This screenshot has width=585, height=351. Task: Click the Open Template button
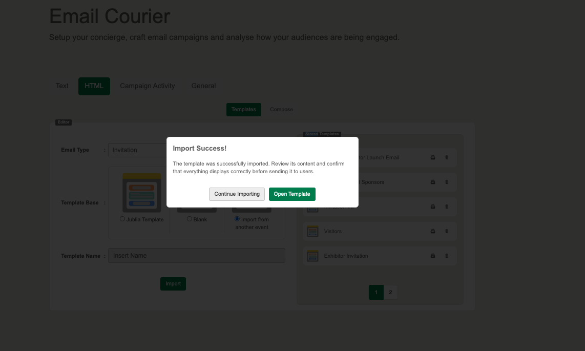click(x=292, y=194)
